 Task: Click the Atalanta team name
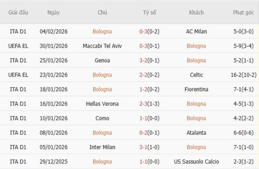196,133
